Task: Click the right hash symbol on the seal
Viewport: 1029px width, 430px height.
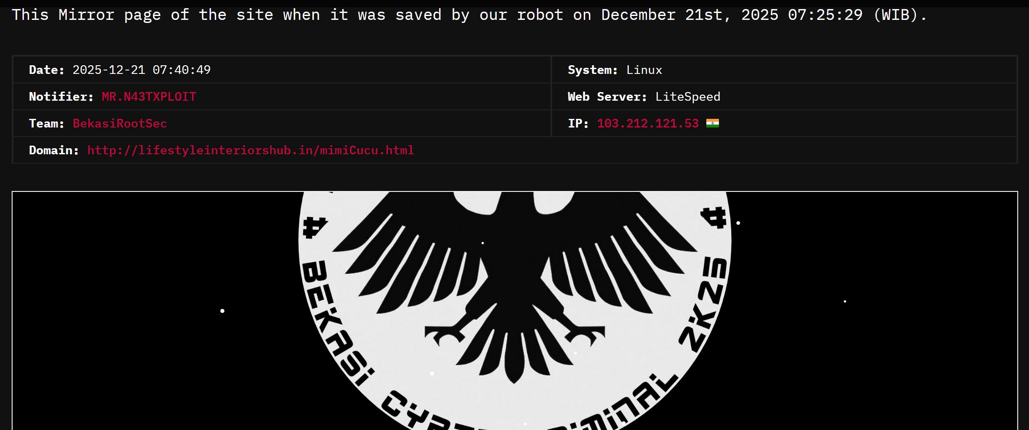Action: coord(714,217)
